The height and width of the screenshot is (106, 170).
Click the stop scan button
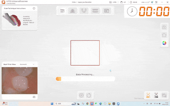81,95
